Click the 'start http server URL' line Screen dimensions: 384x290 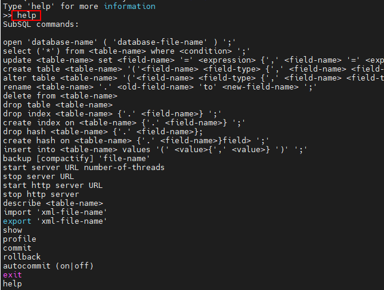point(52,186)
